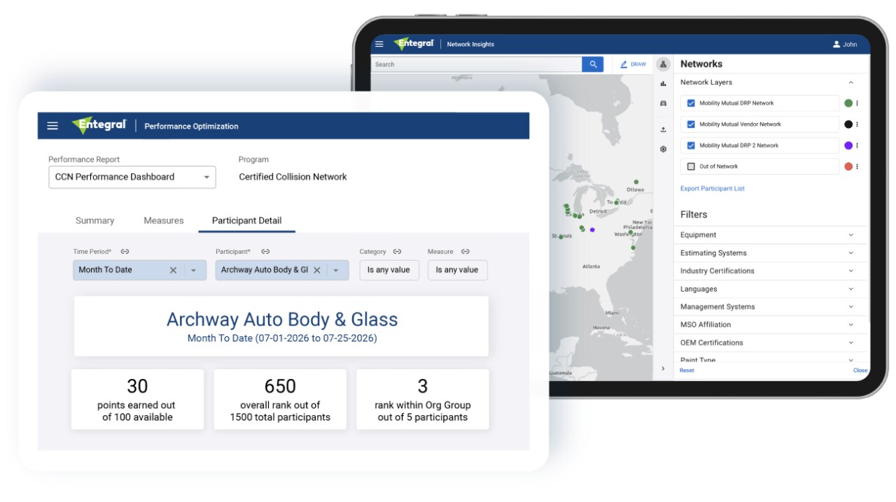Change black color of Mobility Mutual Vendor Network

[848, 124]
